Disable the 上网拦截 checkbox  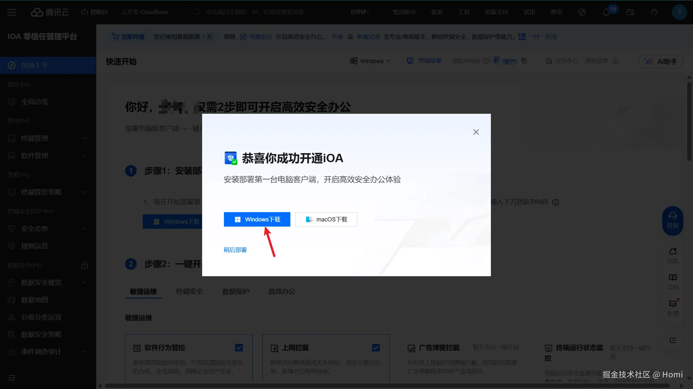tap(376, 347)
